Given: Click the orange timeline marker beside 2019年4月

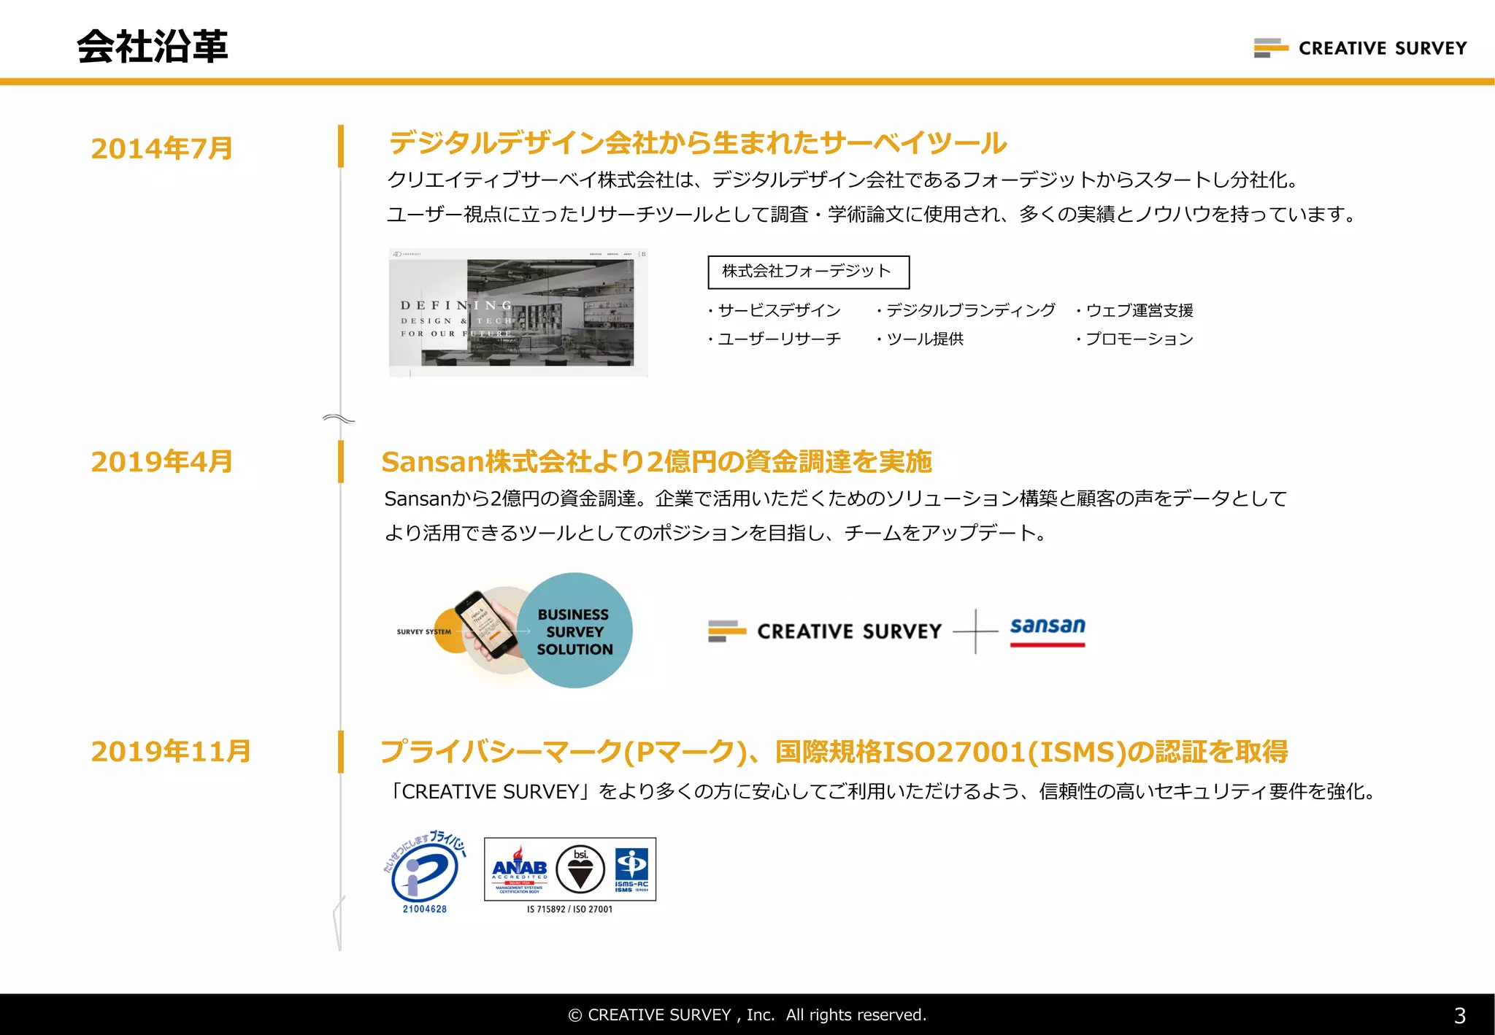Looking at the screenshot, I should point(341,461).
